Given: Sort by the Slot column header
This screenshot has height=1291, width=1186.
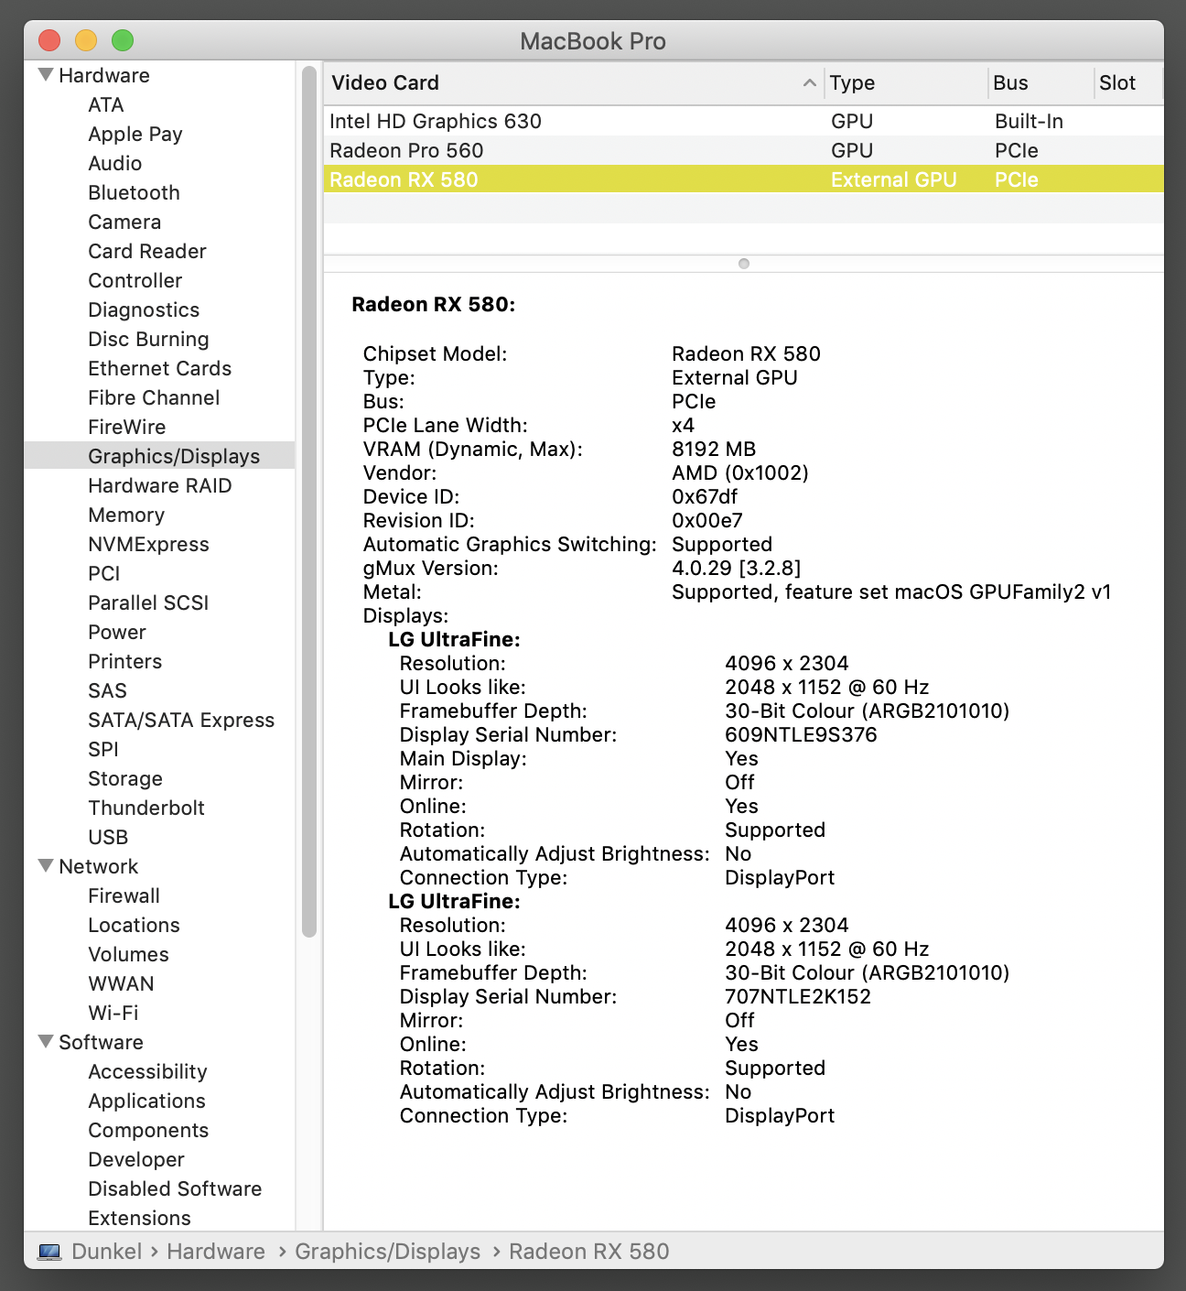Looking at the screenshot, I should click(1128, 82).
